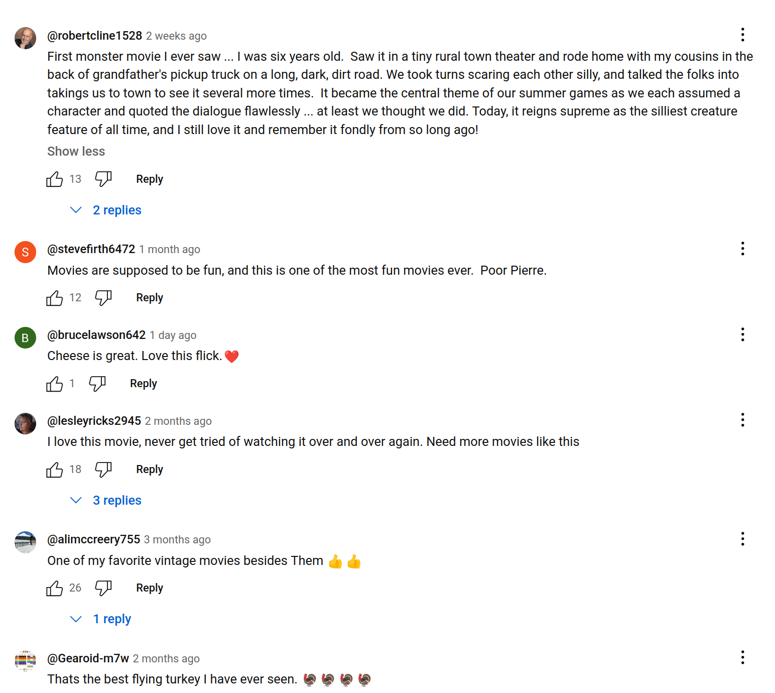Like @lesleyricks2945's comment

54,470
